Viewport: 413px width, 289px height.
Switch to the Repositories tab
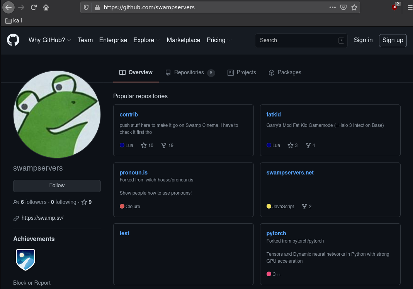[190, 72]
